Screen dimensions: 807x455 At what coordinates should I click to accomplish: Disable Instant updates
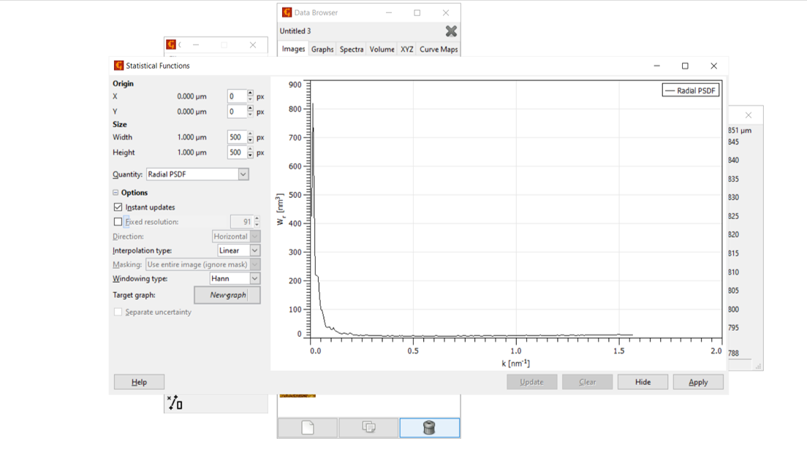(x=118, y=207)
